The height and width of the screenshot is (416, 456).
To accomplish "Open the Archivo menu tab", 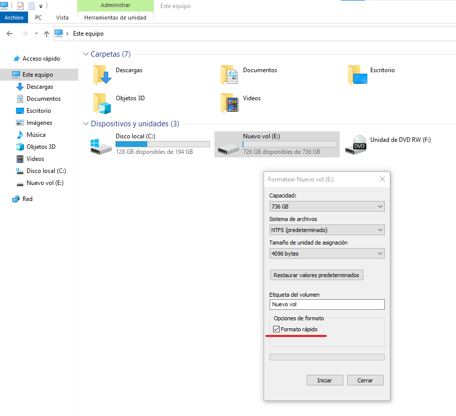I will pyautogui.click(x=14, y=18).
